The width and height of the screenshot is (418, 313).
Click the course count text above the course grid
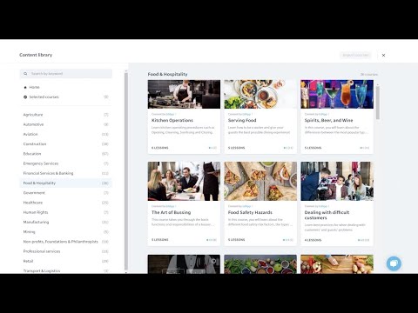click(369, 75)
